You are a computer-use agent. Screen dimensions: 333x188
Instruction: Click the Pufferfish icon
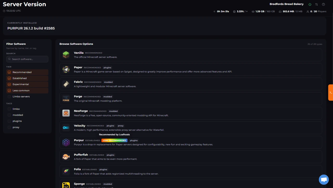66,157
